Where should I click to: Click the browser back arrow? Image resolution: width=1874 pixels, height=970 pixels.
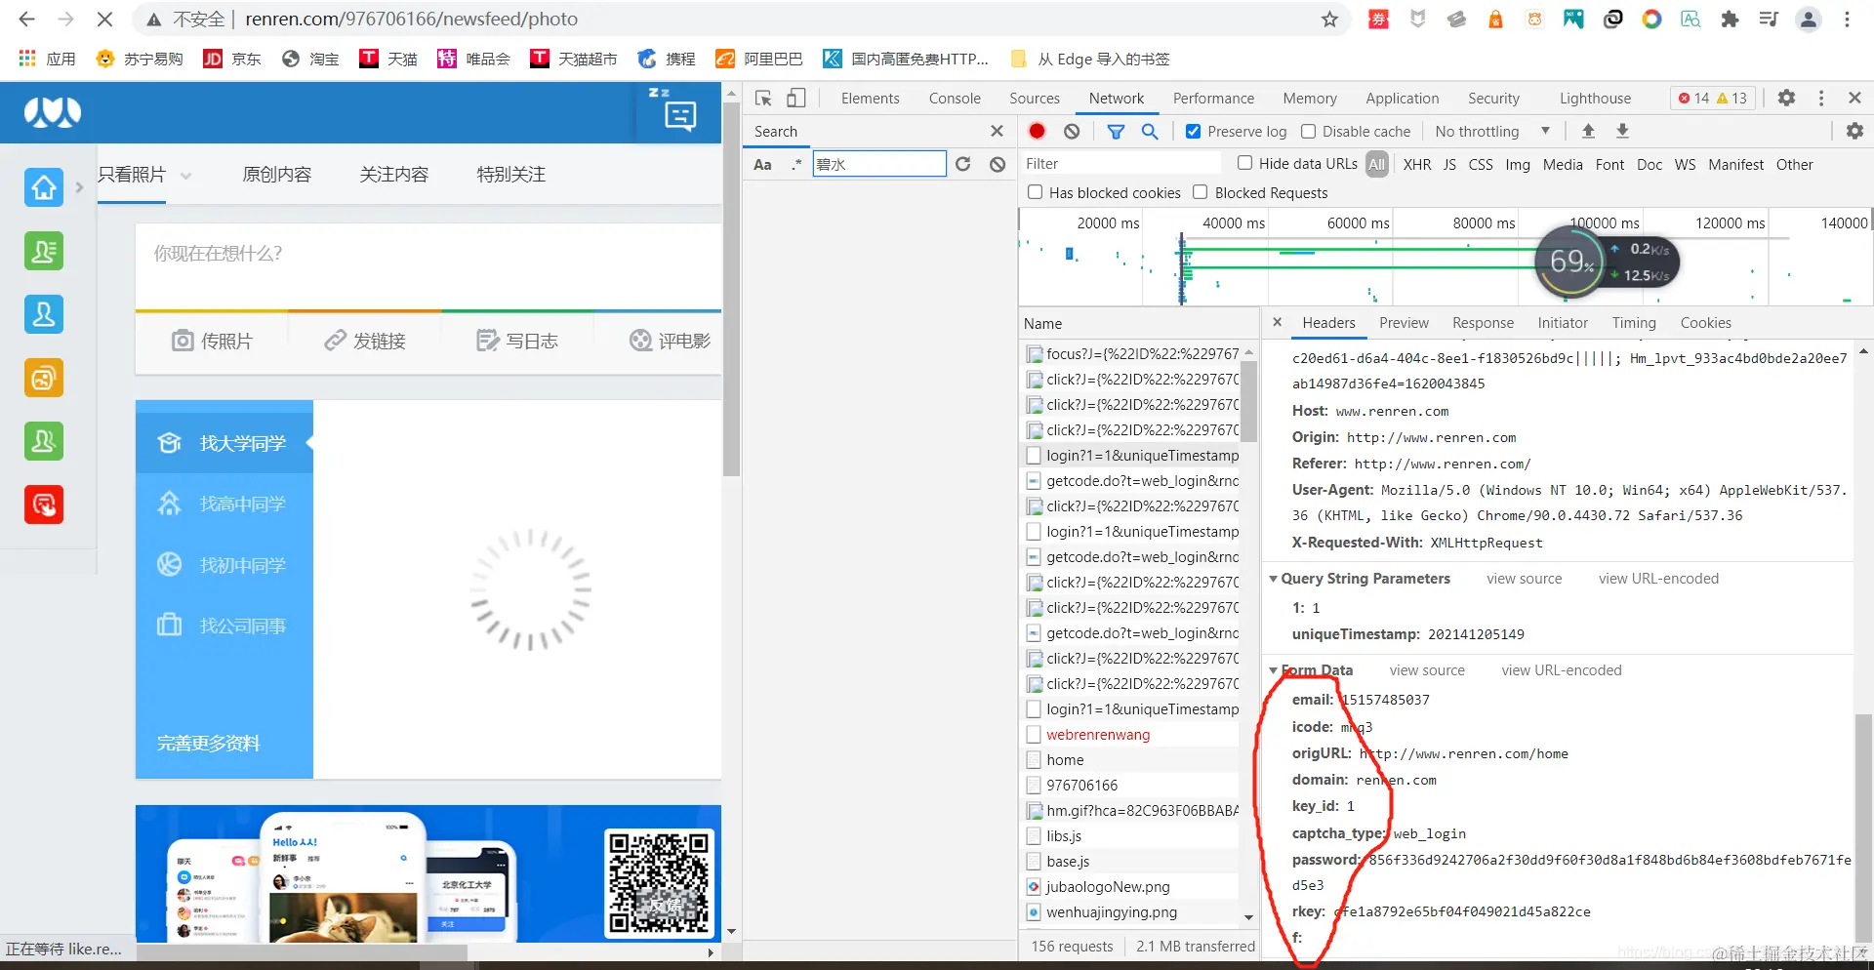pyautogui.click(x=26, y=19)
